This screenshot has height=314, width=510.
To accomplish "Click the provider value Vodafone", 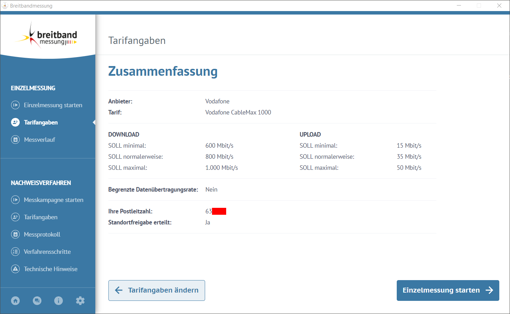I will tap(217, 101).
